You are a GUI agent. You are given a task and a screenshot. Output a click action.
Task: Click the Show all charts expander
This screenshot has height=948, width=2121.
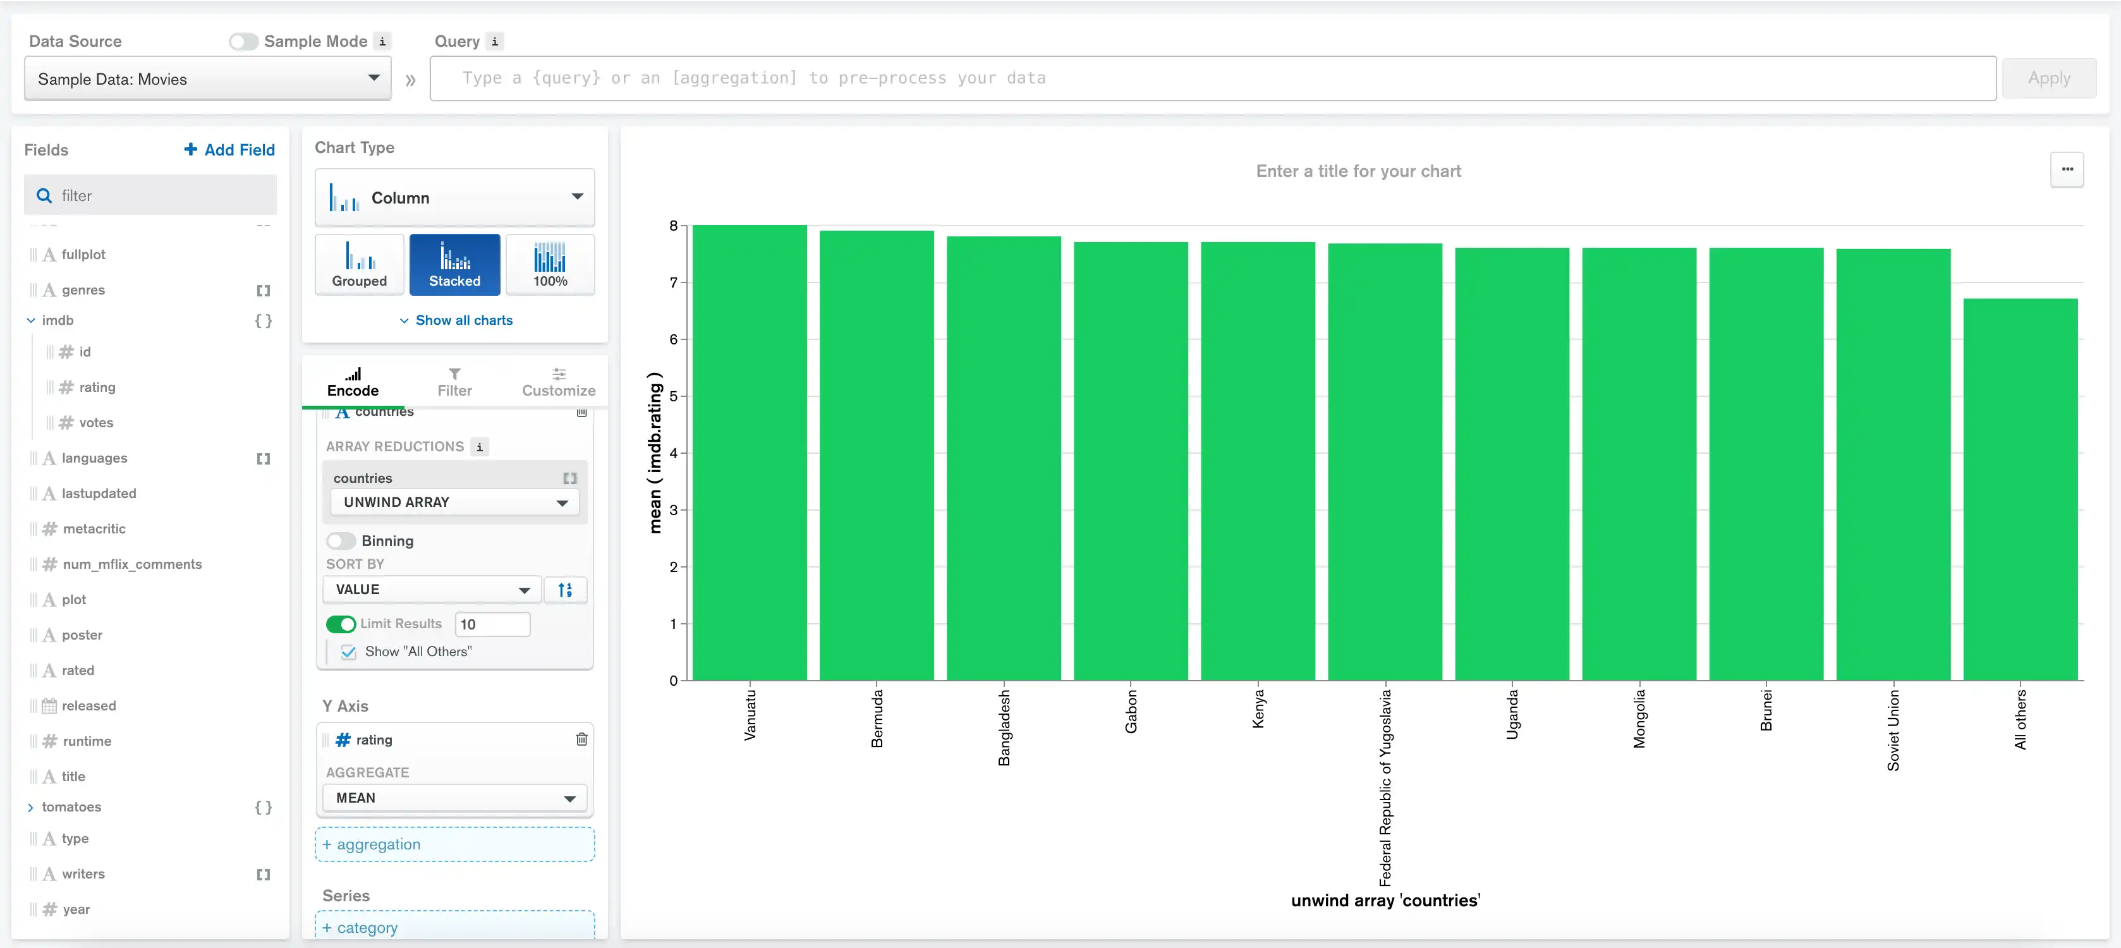pyautogui.click(x=453, y=320)
